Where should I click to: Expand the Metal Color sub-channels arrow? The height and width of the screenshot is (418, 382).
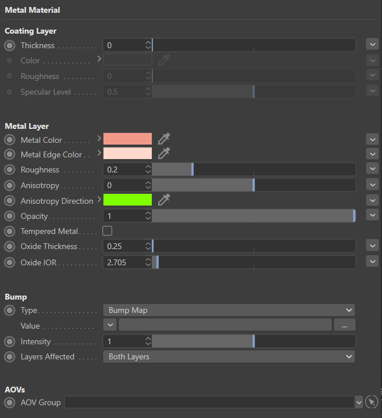pos(99,138)
